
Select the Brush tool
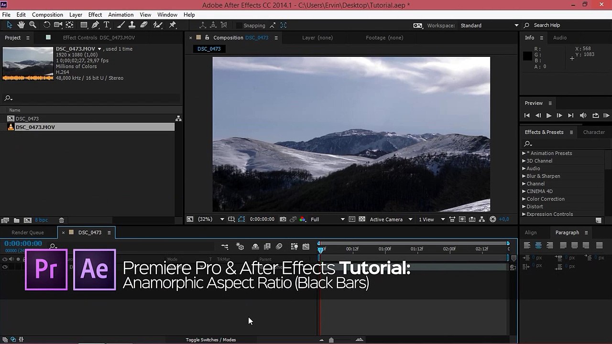pos(121,25)
